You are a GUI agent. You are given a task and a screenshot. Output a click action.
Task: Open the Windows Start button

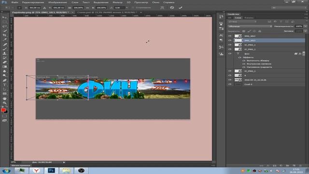point(6,171)
